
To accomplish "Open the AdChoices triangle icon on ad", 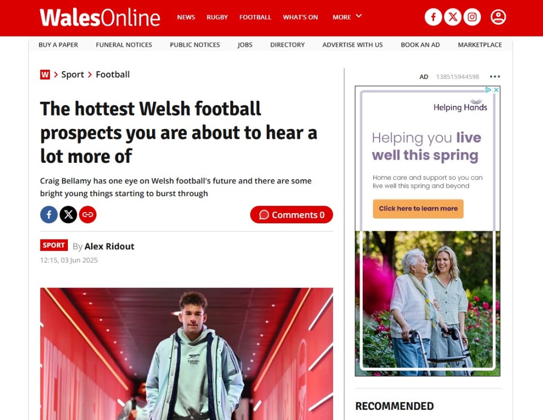I will (488, 90).
